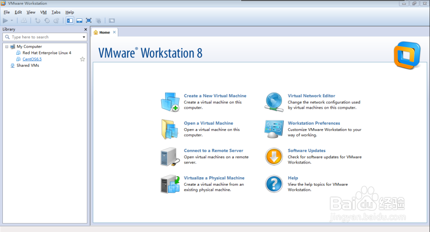The height and width of the screenshot is (232, 430).
Task: Open the power options dropdown arrow
Action: click(x=12, y=20)
